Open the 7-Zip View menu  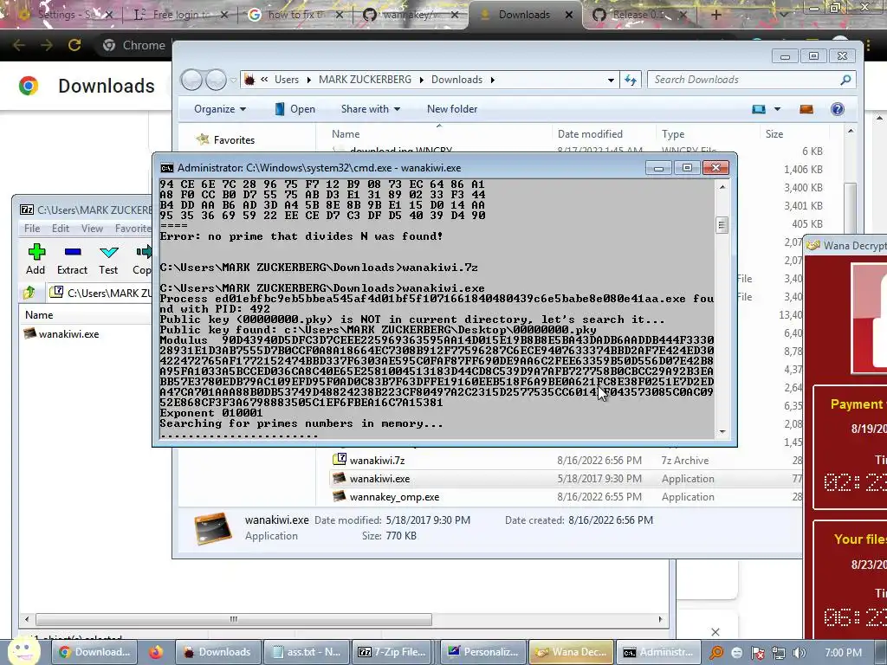pyautogui.click(x=92, y=229)
